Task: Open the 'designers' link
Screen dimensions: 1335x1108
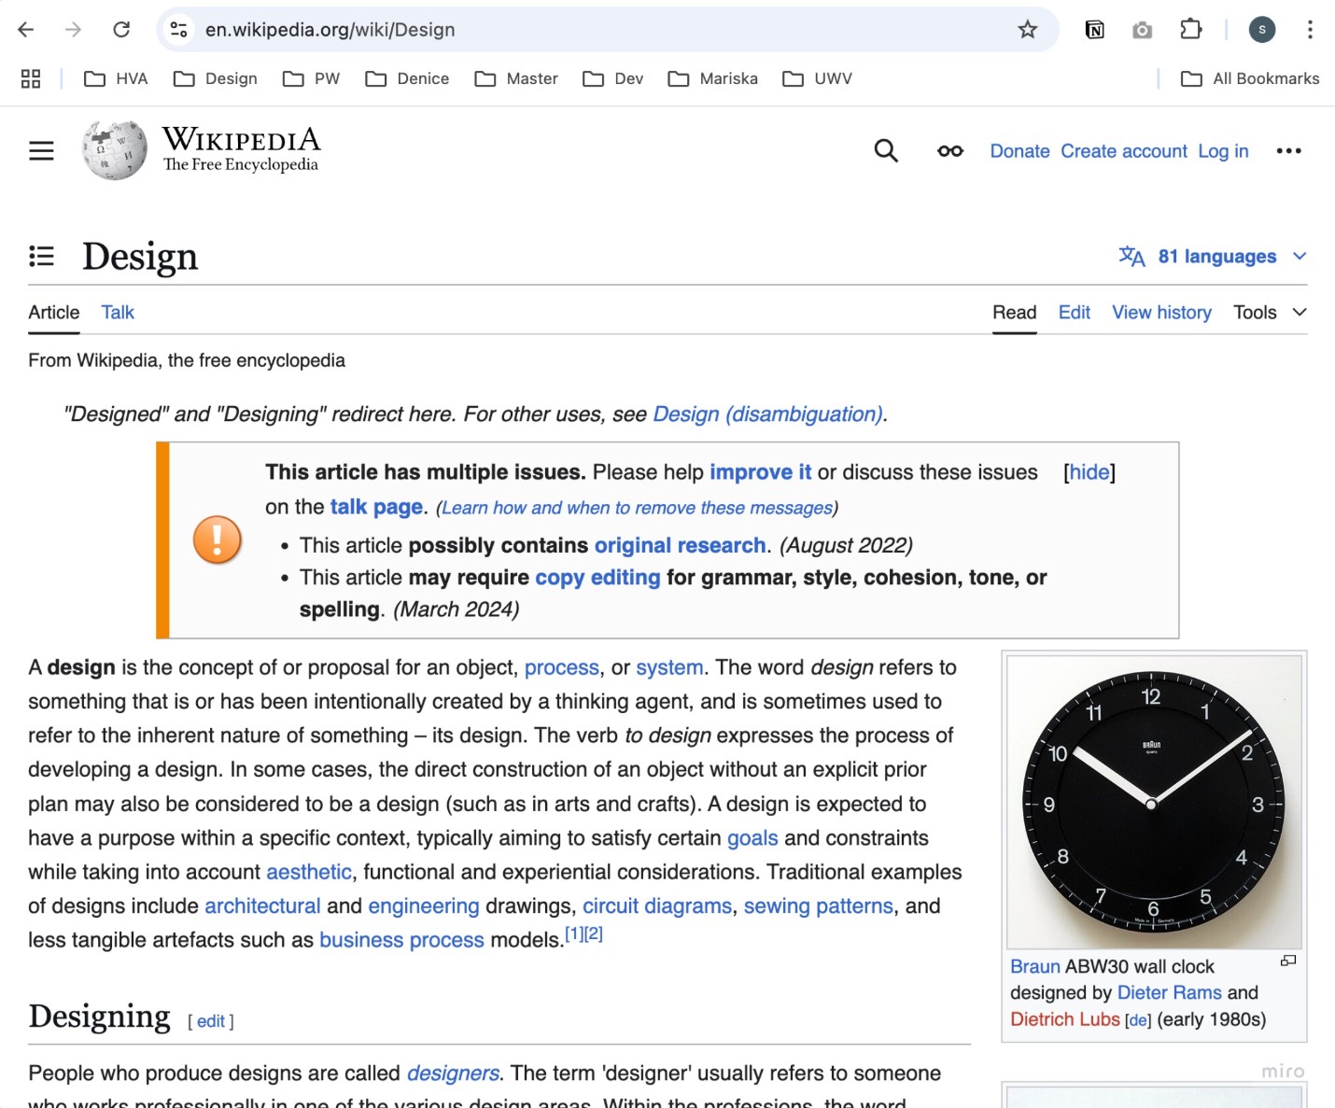Action: tap(453, 1073)
